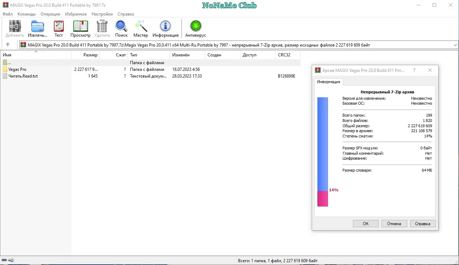Select the Информация tab in dialog

(x=329, y=82)
